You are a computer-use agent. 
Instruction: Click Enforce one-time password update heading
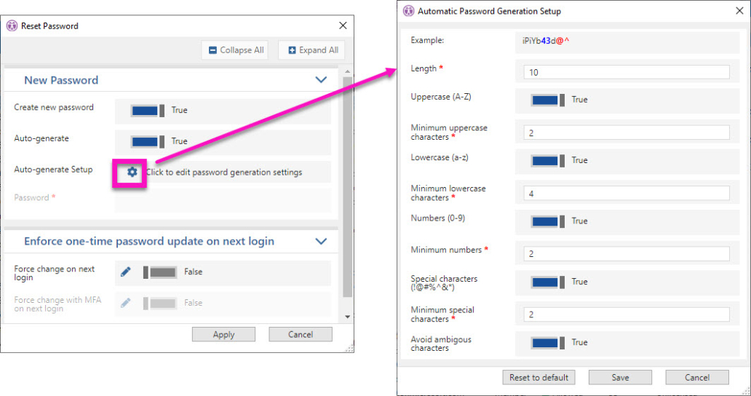point(149,242)
